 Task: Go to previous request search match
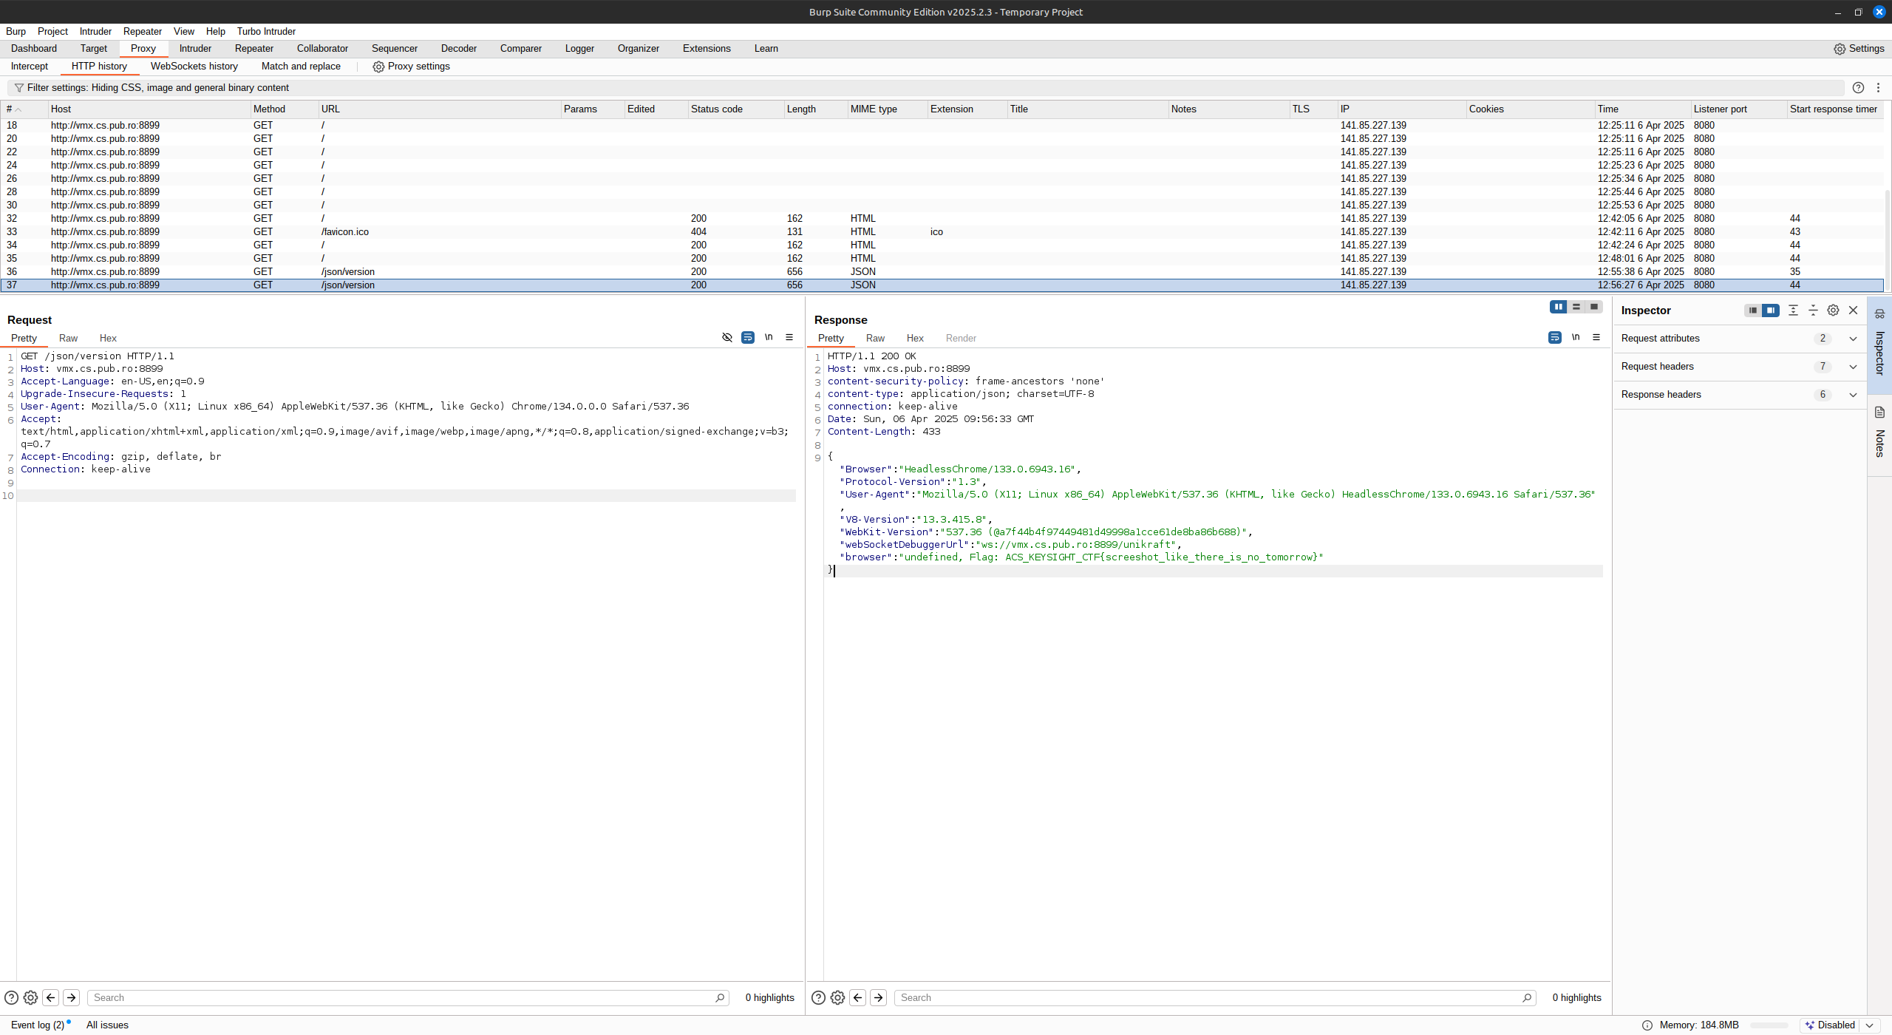(51, 998)
